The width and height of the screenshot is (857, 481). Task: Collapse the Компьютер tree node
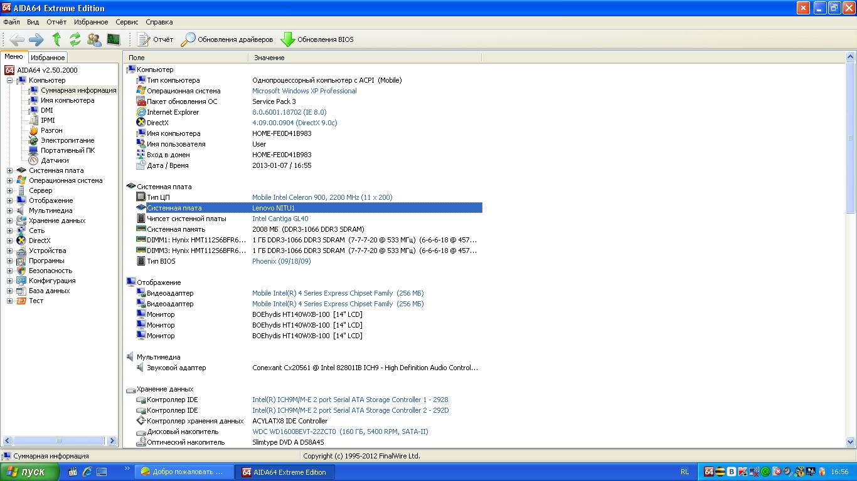tap(9, 80)
